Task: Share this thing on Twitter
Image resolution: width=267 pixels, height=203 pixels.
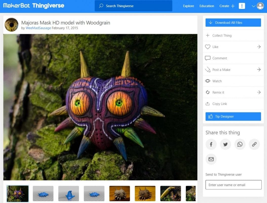Action: [225, 144]
